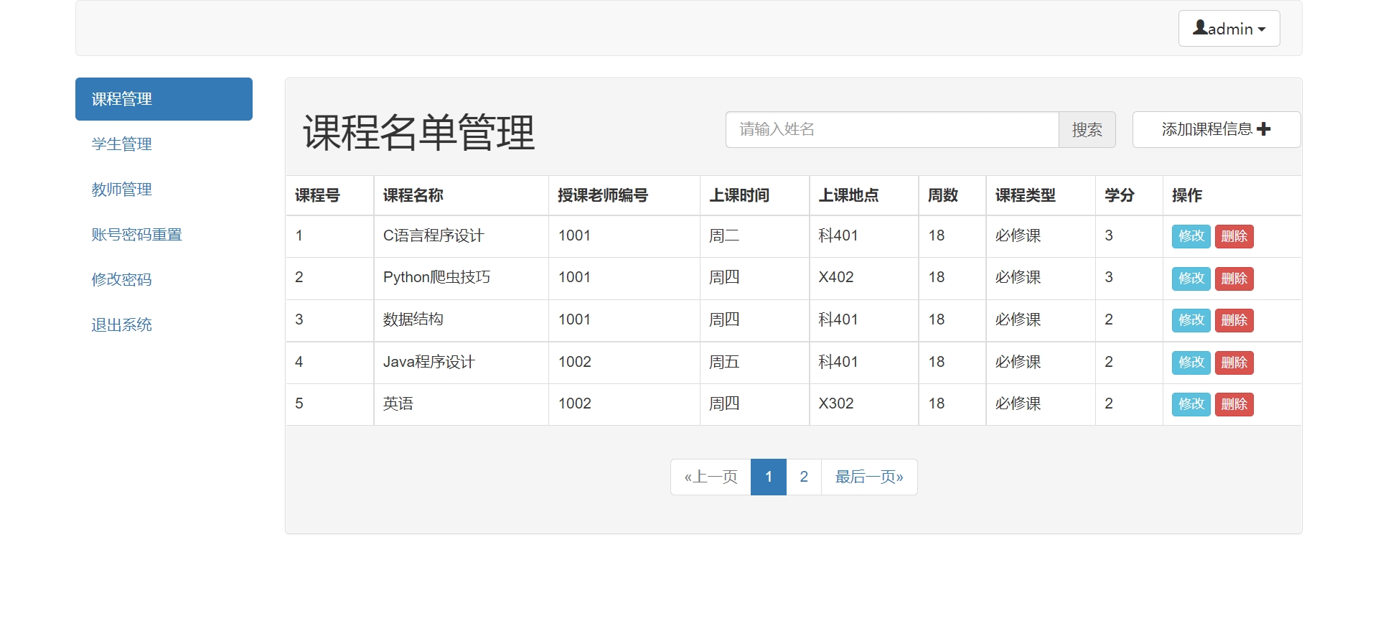Focus the name search input field

point(891,130)
